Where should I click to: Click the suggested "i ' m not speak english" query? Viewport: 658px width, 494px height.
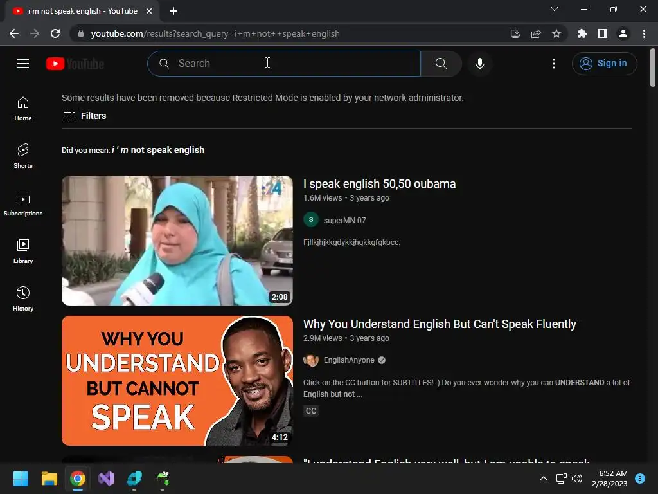click(158, 150)
